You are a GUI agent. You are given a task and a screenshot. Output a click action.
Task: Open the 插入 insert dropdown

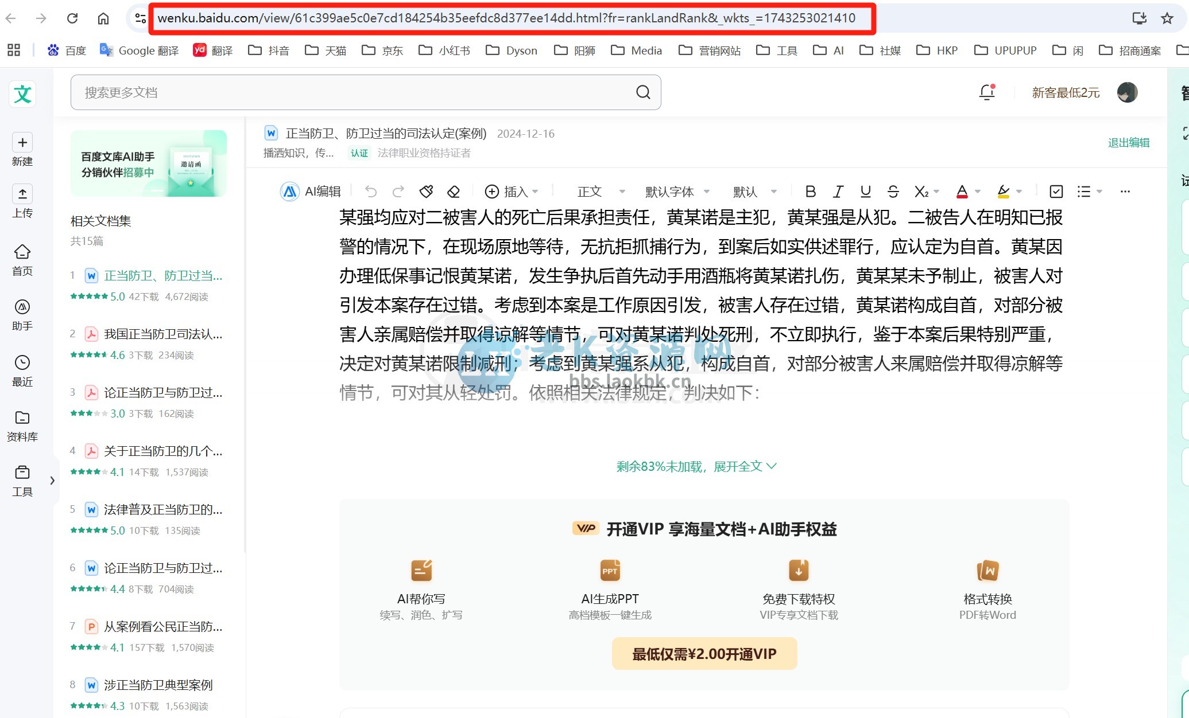pyautogui.click(x=512, y=192)
